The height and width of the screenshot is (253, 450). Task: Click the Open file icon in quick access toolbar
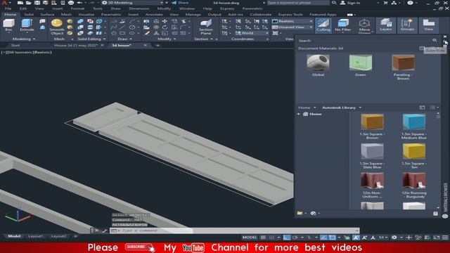tap(29, 3)
